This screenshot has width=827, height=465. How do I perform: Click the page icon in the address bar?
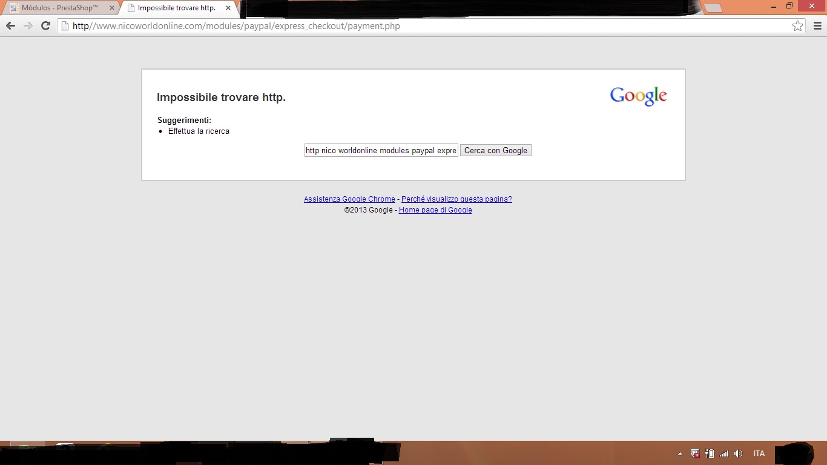[65, 26]
